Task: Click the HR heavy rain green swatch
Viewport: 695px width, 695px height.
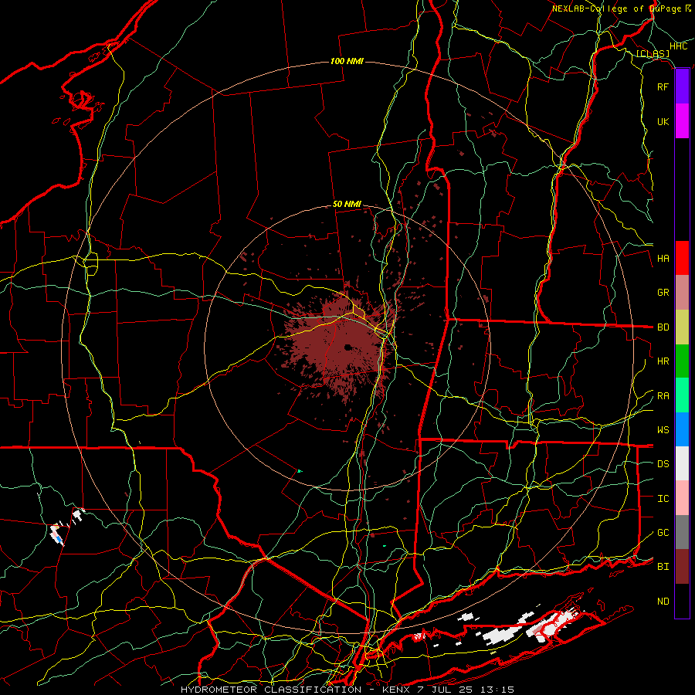Action: tap(682, 361)
